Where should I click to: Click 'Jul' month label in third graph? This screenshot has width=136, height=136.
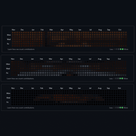tap(90, 88)
